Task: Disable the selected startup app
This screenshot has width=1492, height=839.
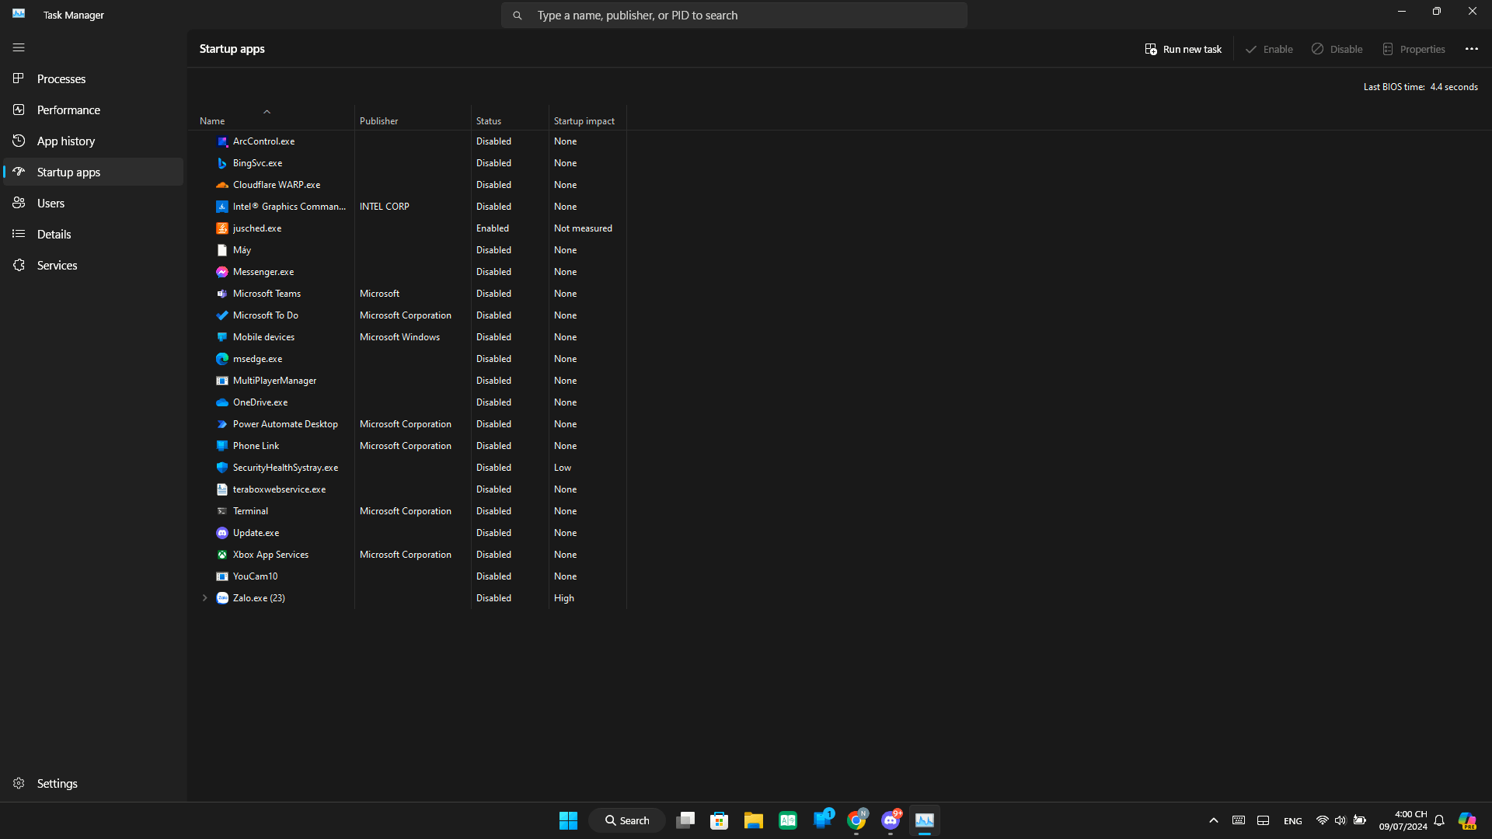Action: tap(1337, 48)
